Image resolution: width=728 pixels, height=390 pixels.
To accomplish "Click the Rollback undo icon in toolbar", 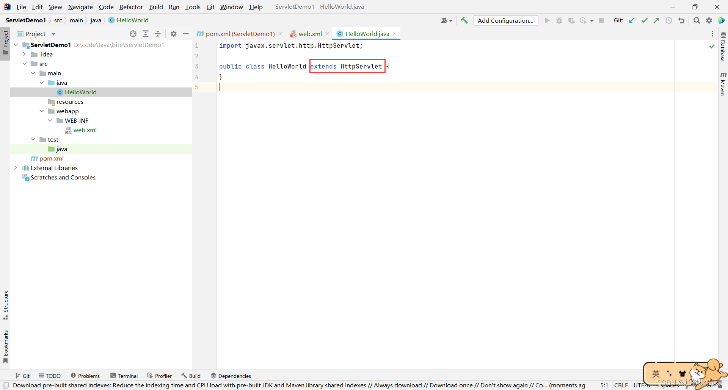I will [681, 20].
